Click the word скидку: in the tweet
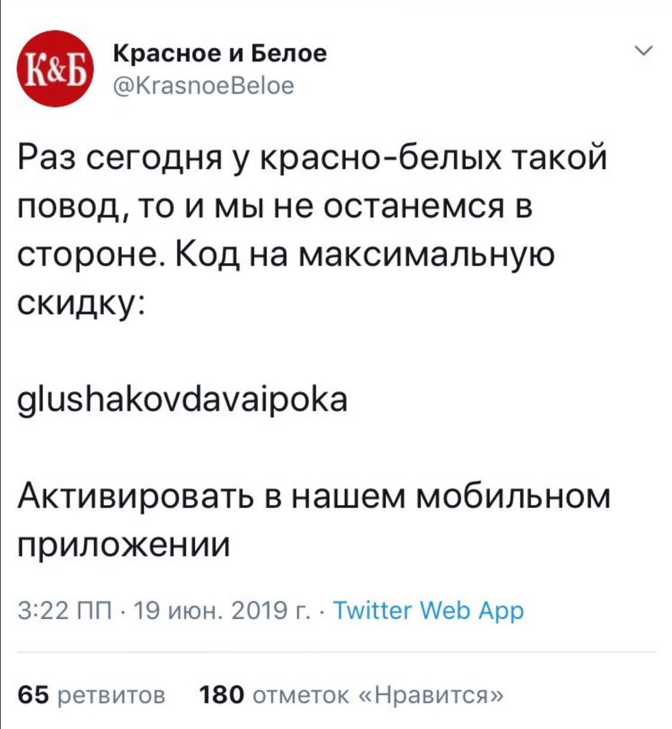The height and width of the screenshot is (729, 672). (x=80, y=304)
